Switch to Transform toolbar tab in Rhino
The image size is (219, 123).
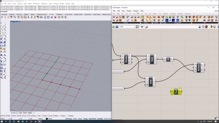(59, 14)
